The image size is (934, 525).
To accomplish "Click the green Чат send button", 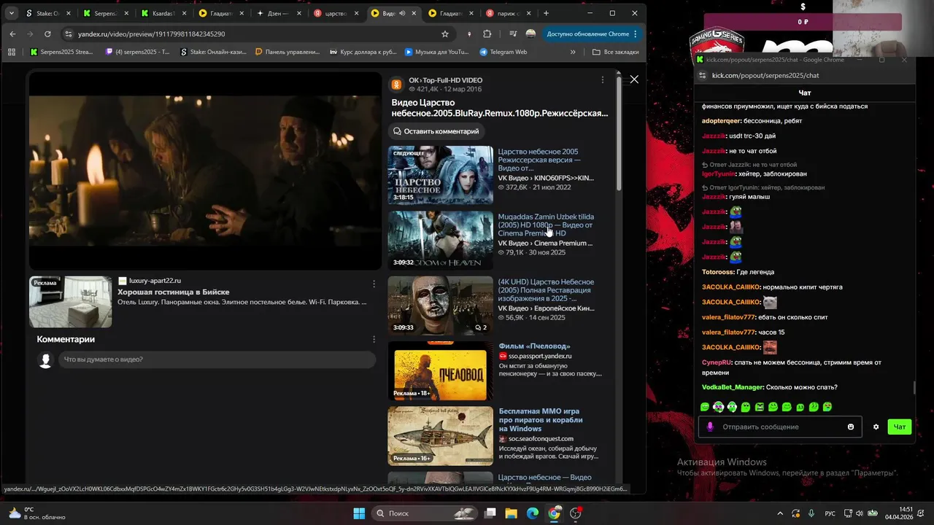I will [900, 427].
